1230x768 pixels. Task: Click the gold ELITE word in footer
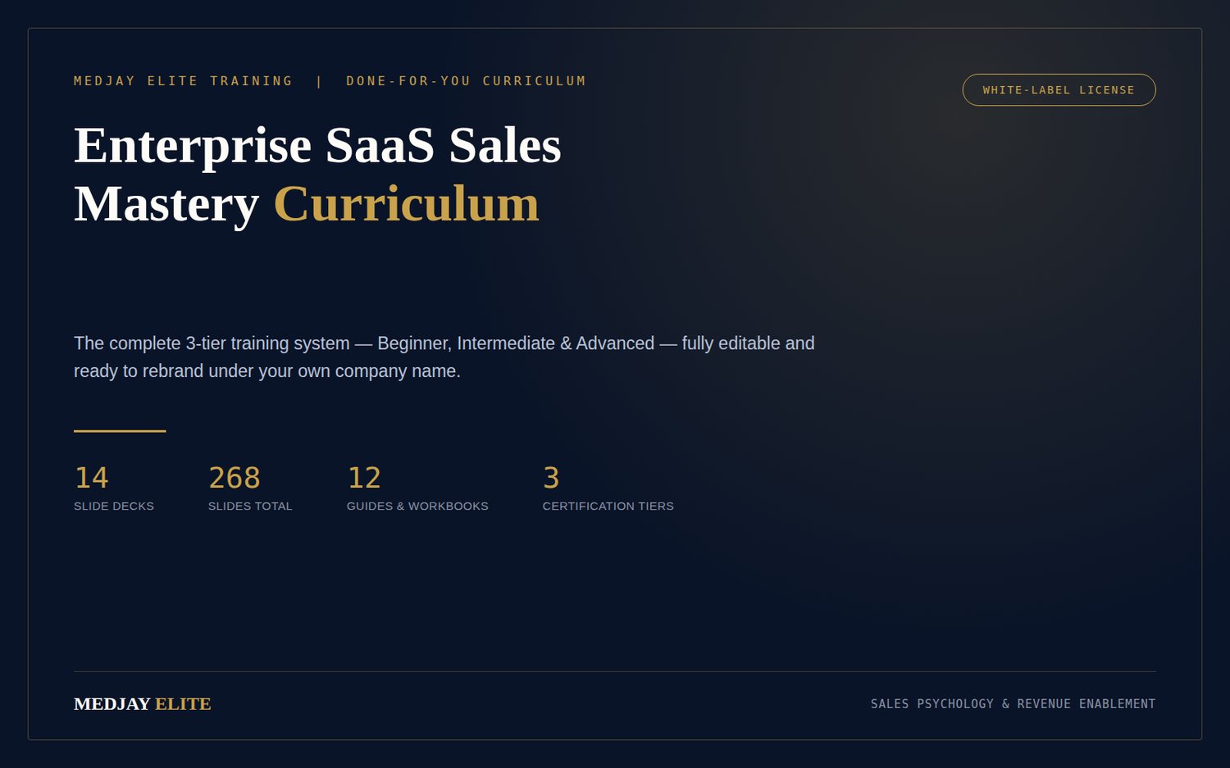[x=183, y=704]
